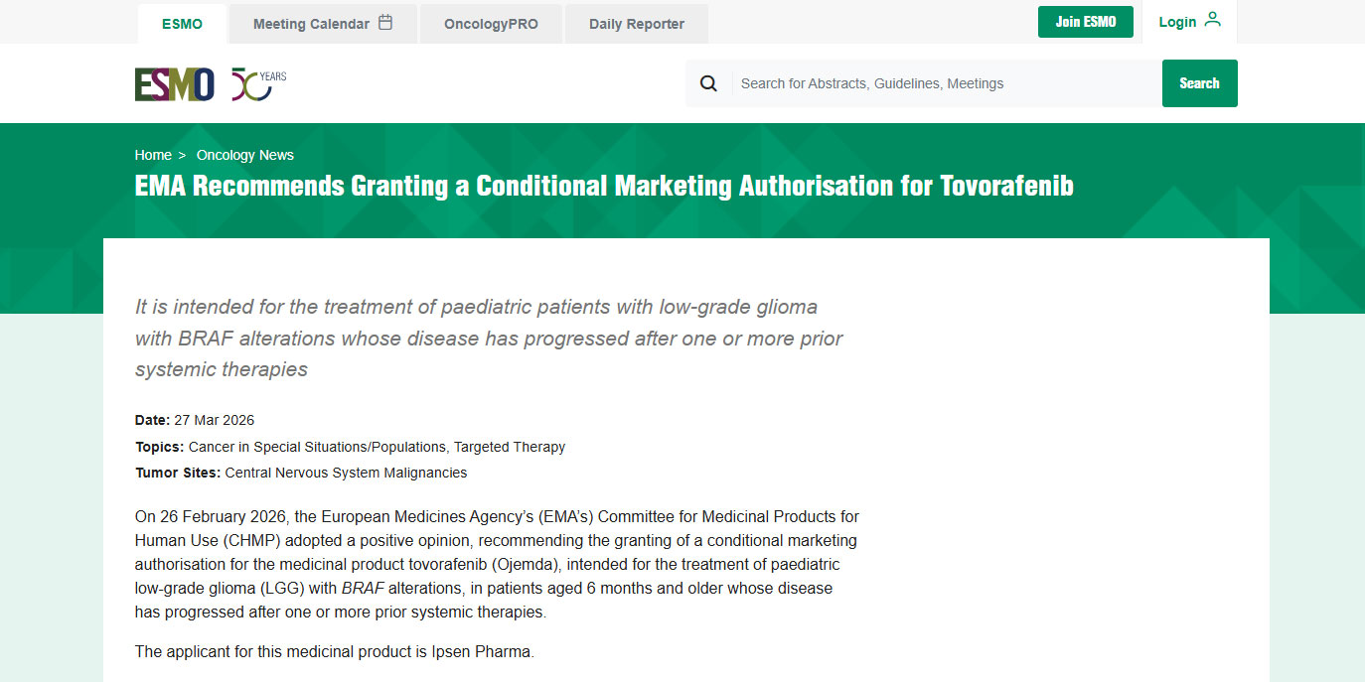
Task: Go to the Daily Reporter tab
Action: point(636,24)
